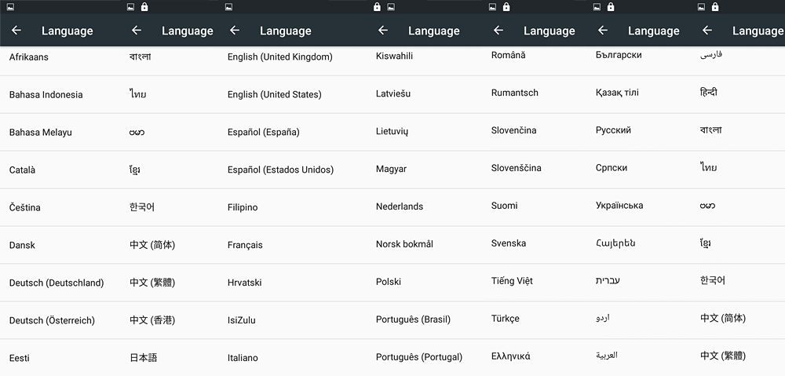This screenshot has width=785, height=376.
Task: Choose हिन्दी from the language list
Action: pyautogui.click(x=708, y=93)
